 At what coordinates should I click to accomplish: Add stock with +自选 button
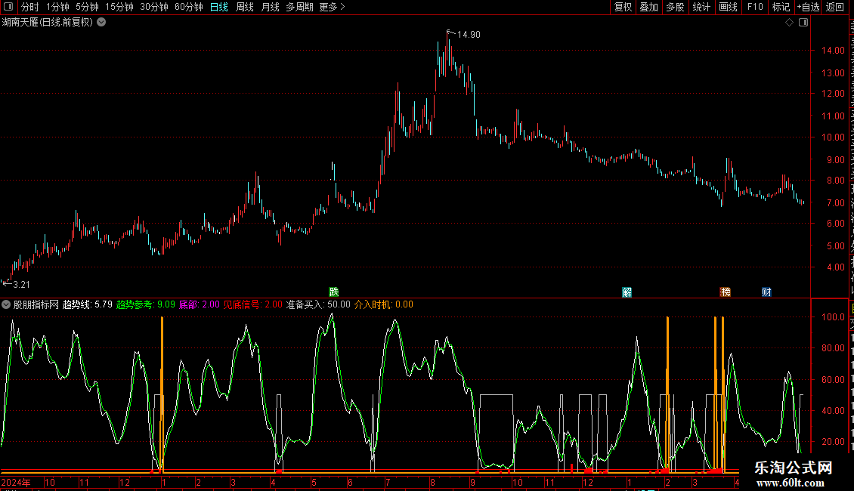click(808, 7)
